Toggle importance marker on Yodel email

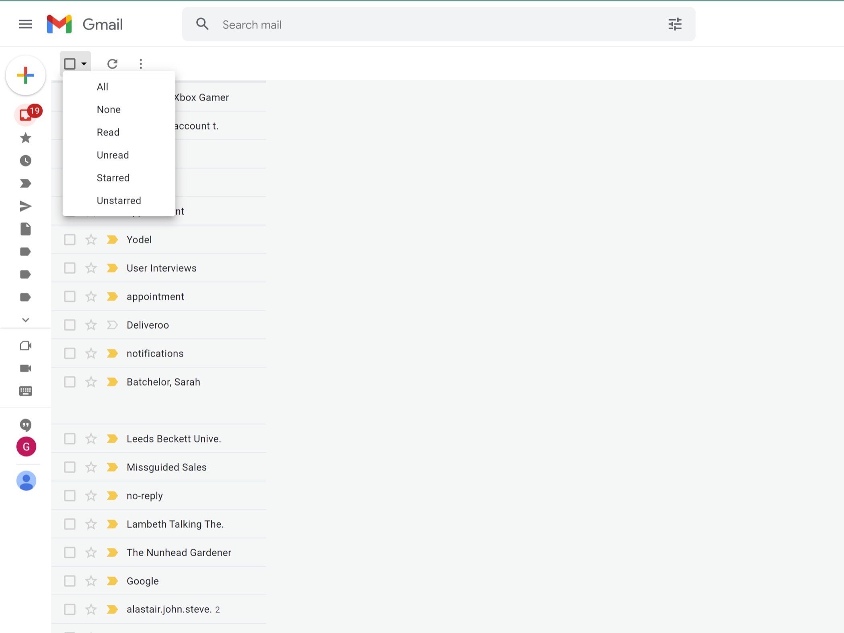tap(112, 240)
